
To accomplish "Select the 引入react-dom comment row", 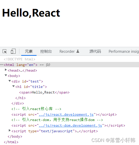I will pyautogui.click(x=57, y=120).
